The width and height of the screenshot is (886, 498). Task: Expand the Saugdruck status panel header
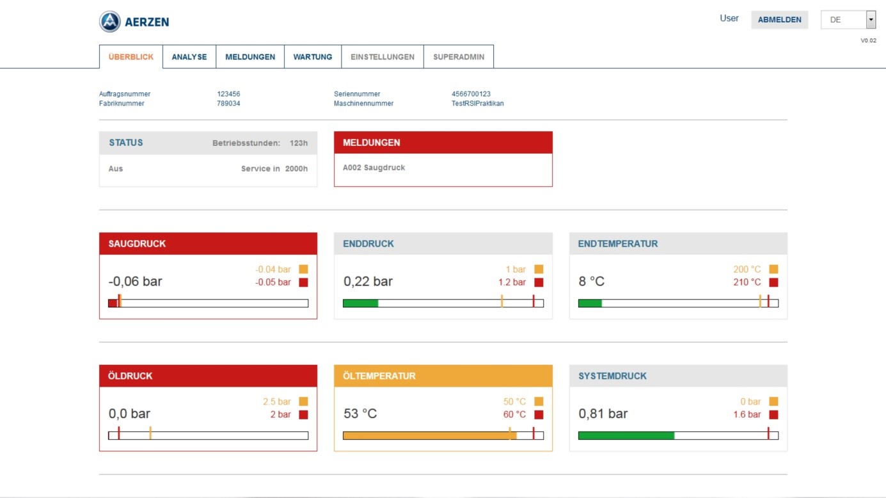click(x=208, y=243)
